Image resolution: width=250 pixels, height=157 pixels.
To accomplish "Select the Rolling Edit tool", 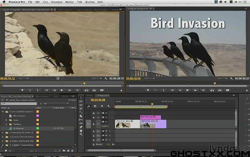I will 81,109.
